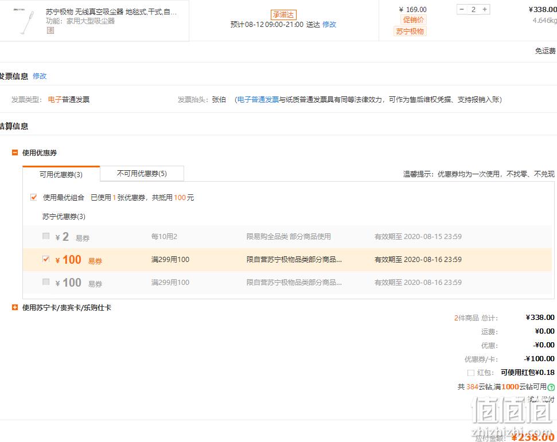Click the 功能：家用大型吸尘器 text
557x442 pixels.
point(80,21)
